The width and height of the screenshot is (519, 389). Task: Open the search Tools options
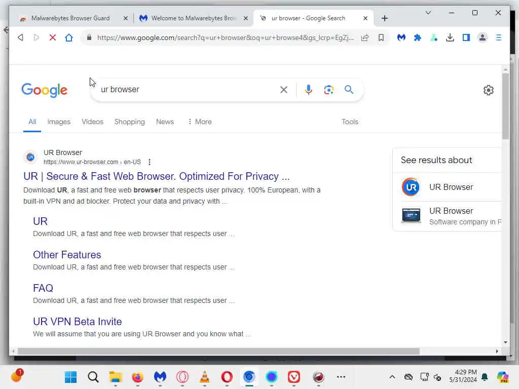click(350, 122)
